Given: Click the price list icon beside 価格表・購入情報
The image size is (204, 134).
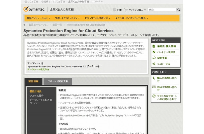Looking at the screenshot, I should [154, 46].
